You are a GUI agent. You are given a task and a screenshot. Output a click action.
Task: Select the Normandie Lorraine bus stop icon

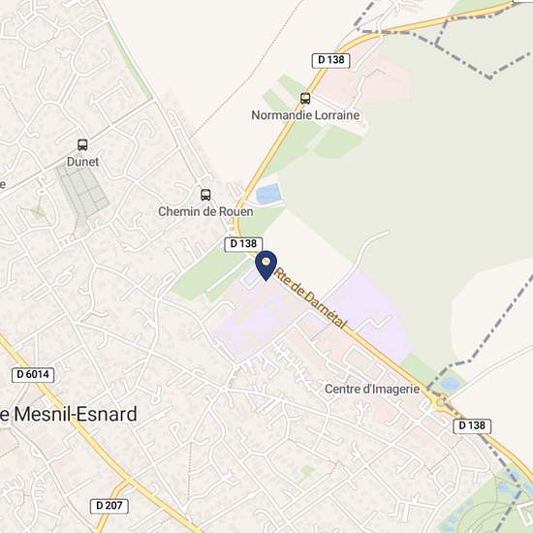[305, 99]
